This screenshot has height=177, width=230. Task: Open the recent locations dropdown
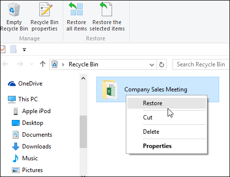click(31, 64)
